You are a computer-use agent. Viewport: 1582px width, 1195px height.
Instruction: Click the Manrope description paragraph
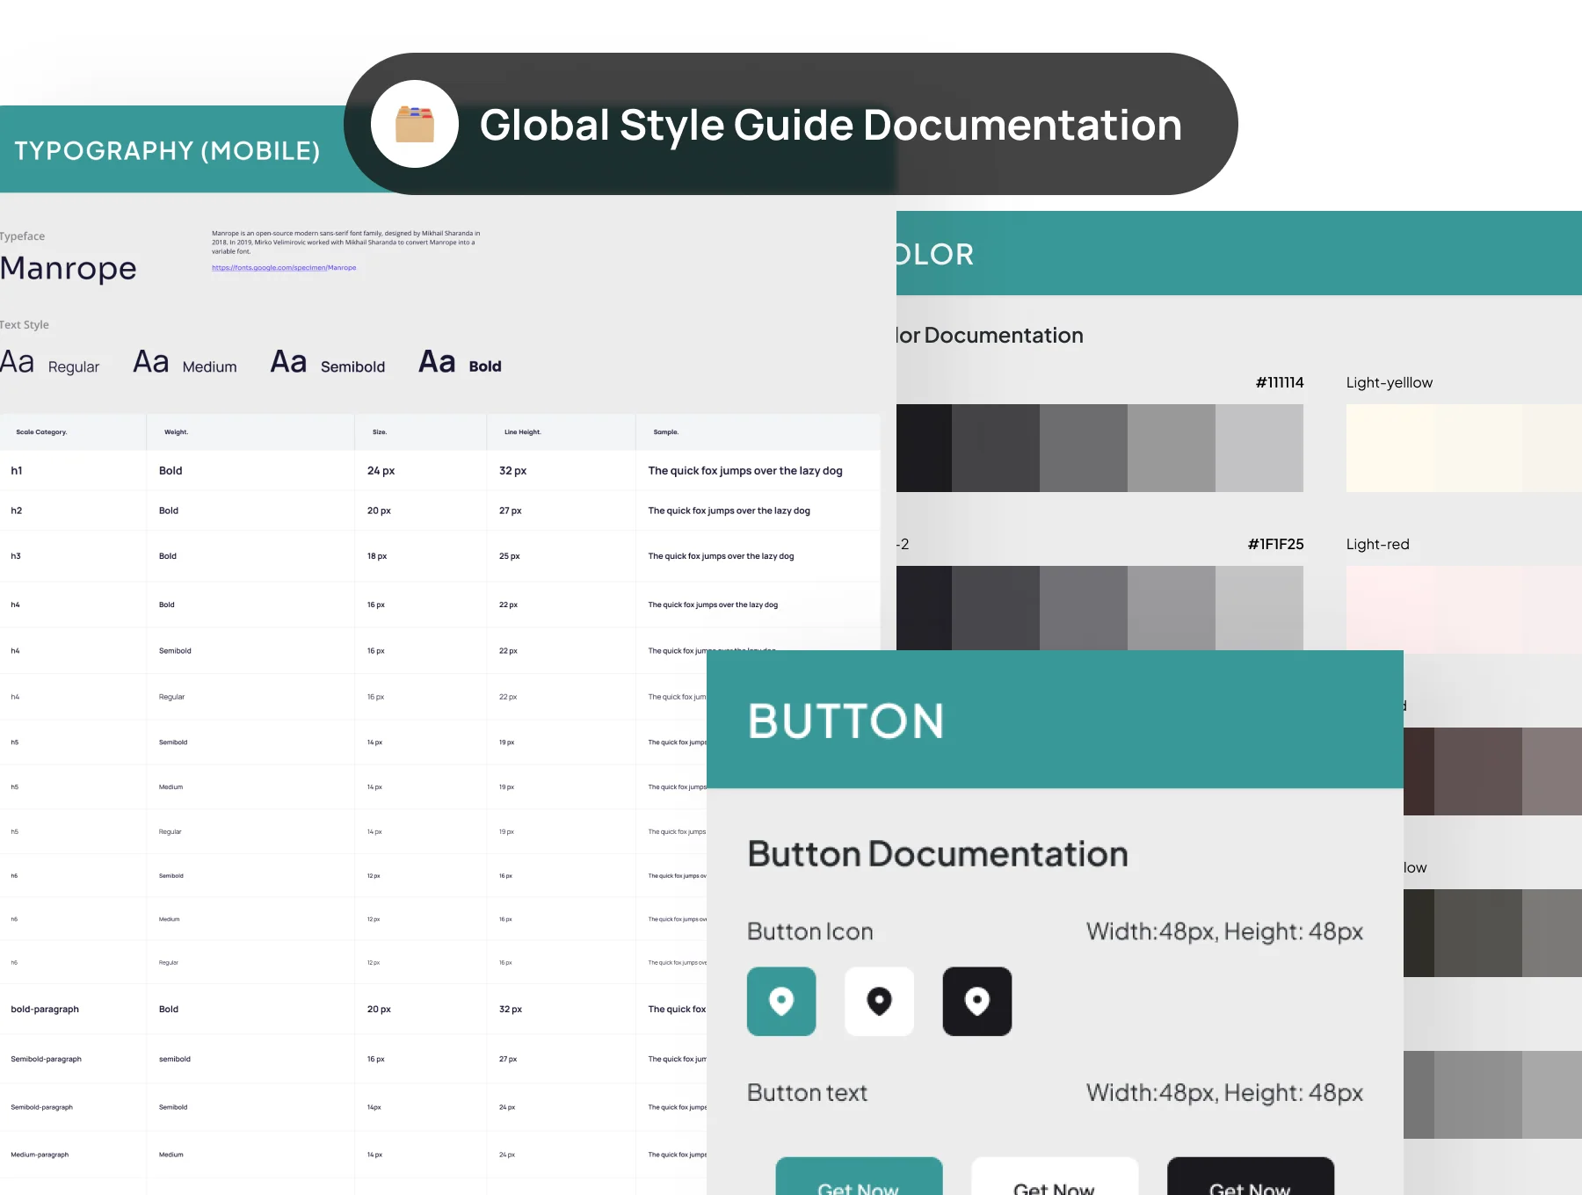click(346, 243)
